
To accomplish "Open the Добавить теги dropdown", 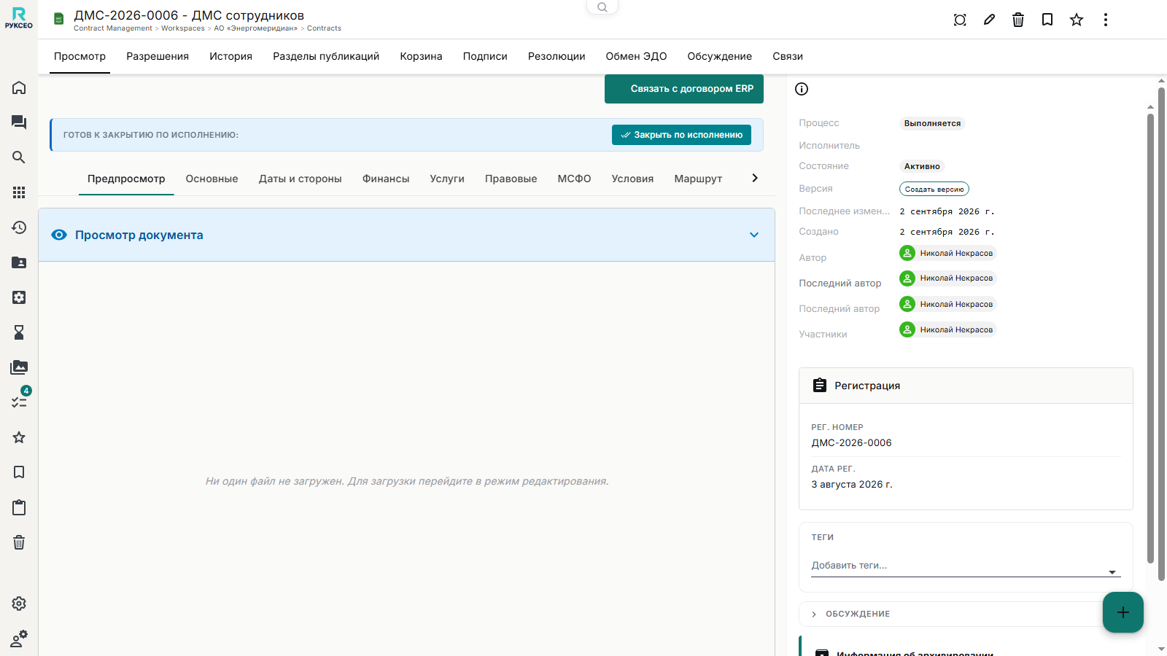I will tap(966, 566).
